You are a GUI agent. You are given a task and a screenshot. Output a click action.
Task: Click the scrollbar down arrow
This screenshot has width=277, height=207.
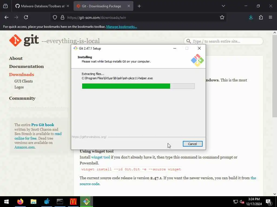(x=275, y=194)
